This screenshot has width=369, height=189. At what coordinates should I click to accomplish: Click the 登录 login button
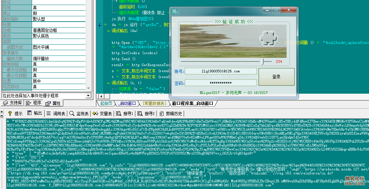click(276, 77)
